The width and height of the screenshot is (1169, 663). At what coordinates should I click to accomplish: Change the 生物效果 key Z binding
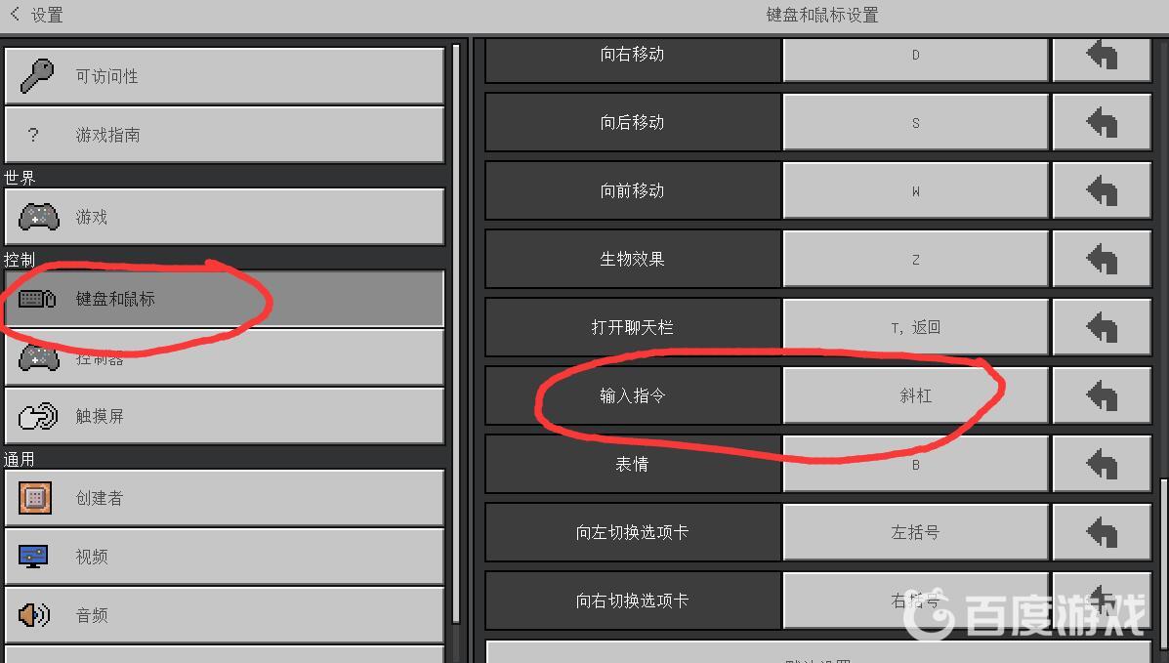point(915,260)
